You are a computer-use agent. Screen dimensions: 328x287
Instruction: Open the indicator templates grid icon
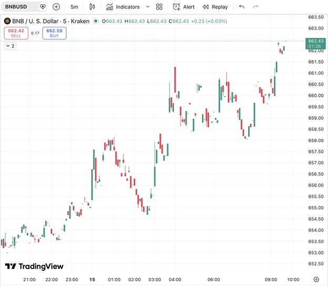160,7
